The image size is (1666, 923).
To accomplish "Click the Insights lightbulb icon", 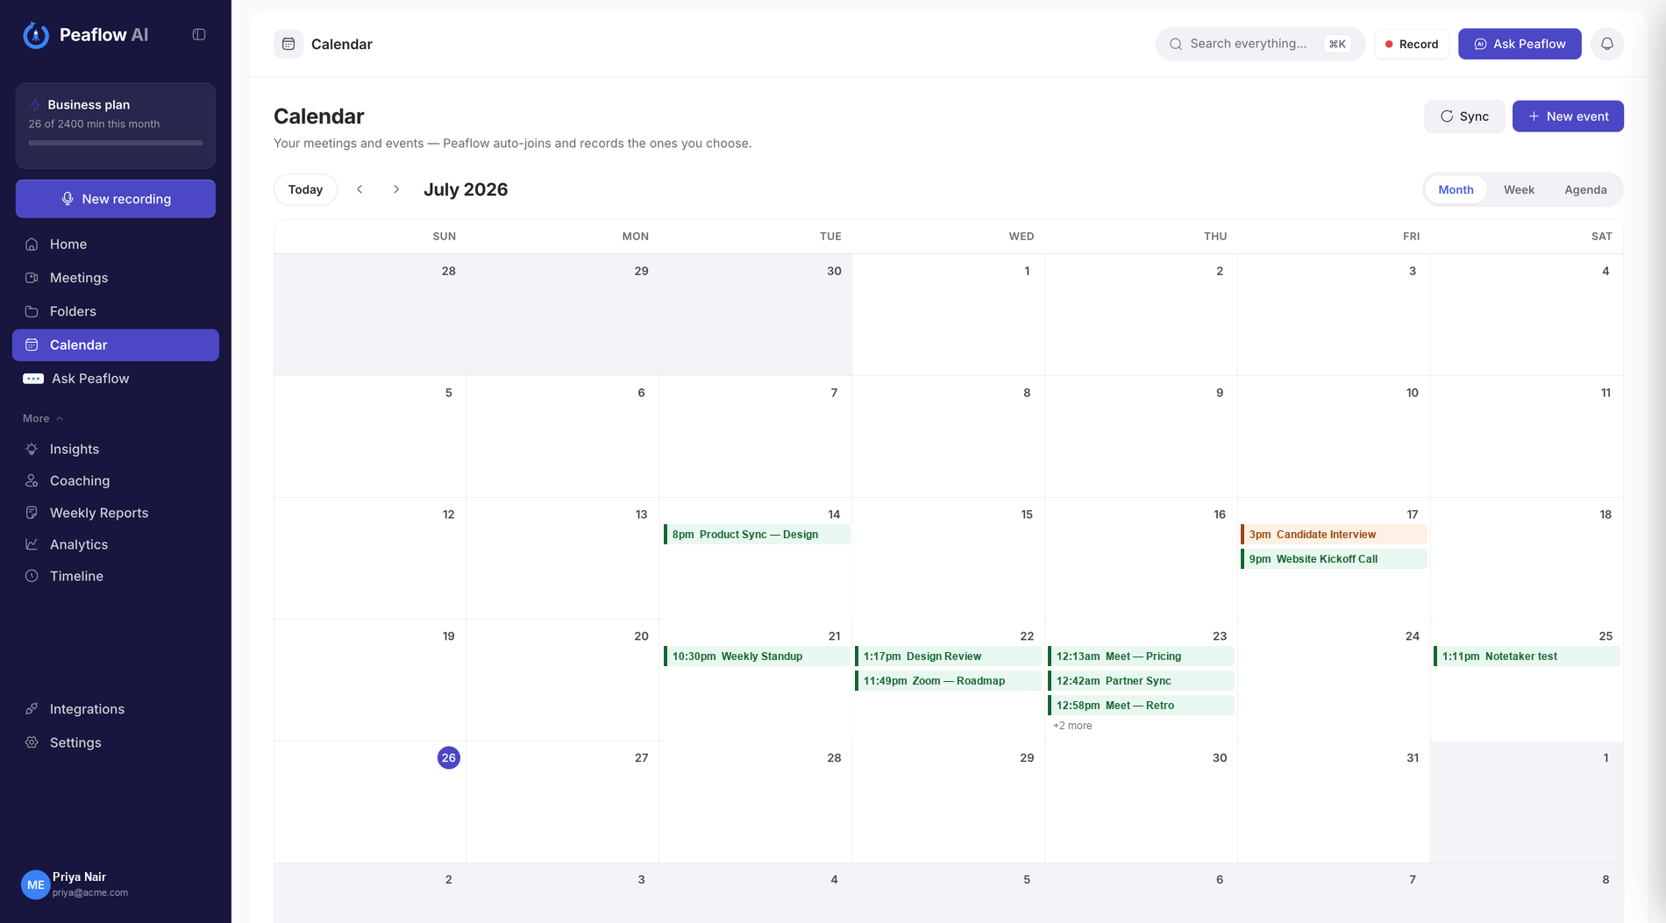I will click(32, 450).
